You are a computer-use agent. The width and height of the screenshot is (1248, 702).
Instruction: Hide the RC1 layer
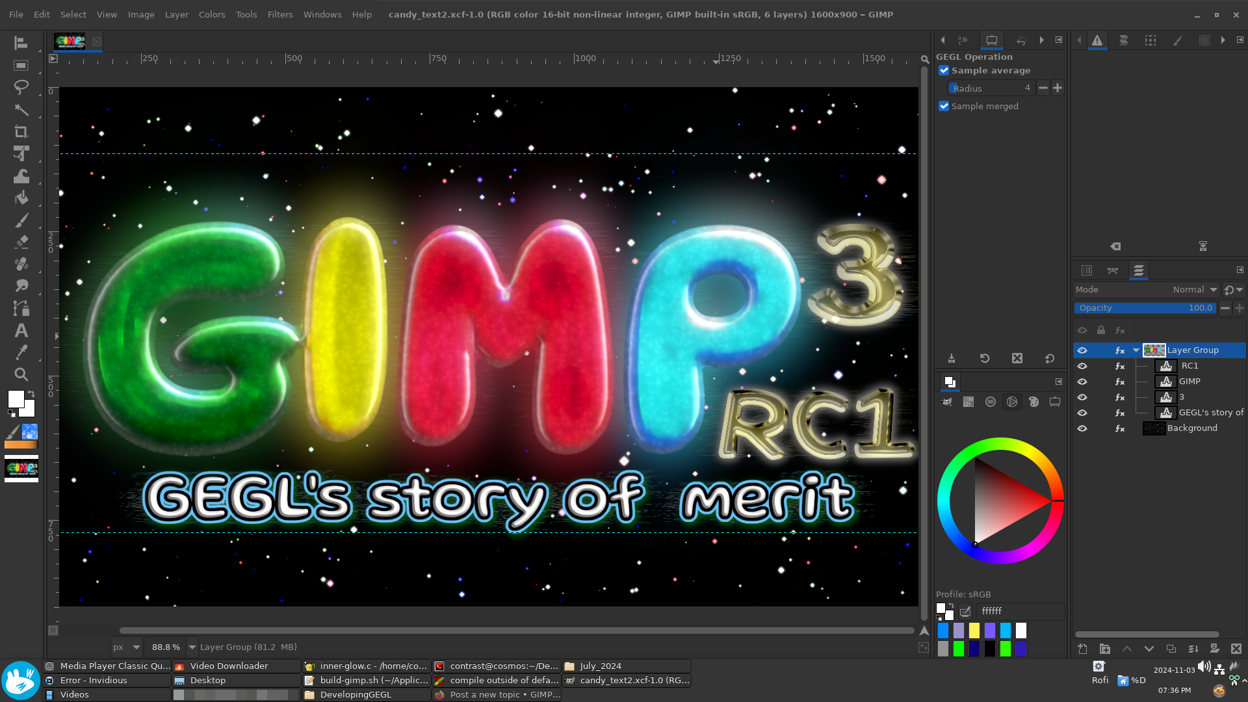pos(1082,366)
